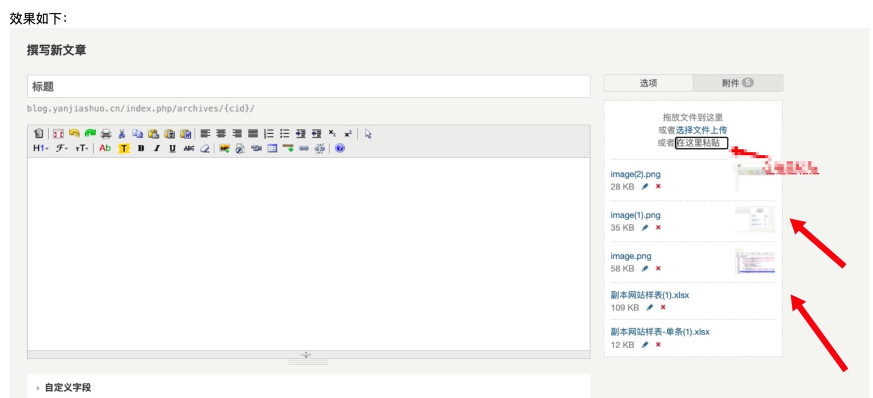This screenshot has width=873, height=398.
Task: Open the font family dropdown
Action: 62,148
